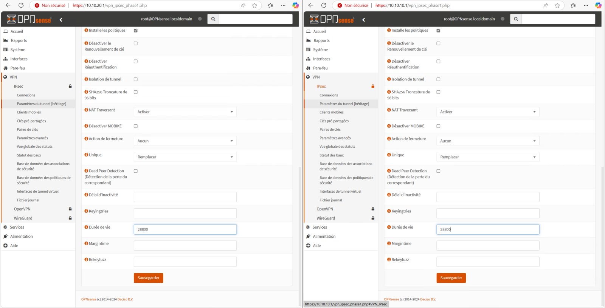Enable Dead Peer Detection checkbox on the 10.10.20.1 page
The image size is (605, 308).
(x=136, y=171)
